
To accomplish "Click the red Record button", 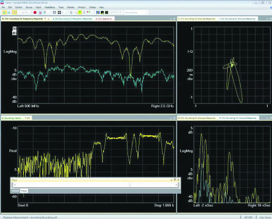I will coord(35,13).
